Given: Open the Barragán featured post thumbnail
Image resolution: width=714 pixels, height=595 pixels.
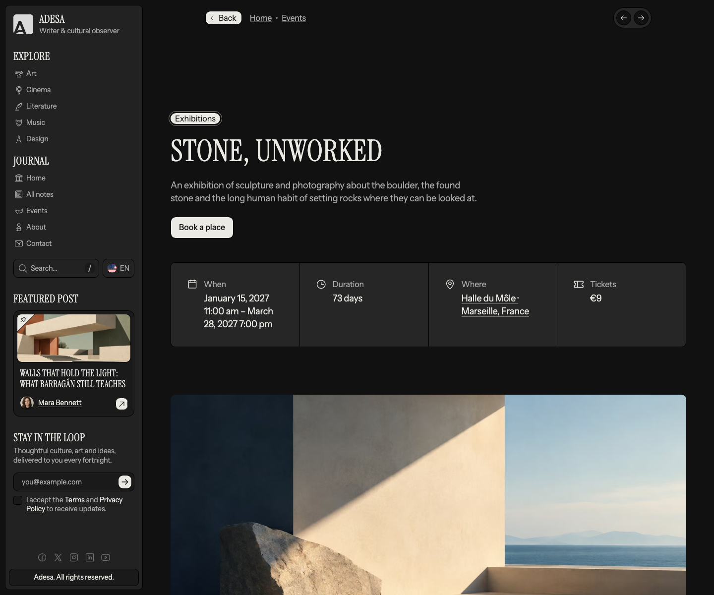Looking at the screenshot, I should point(74,338).
